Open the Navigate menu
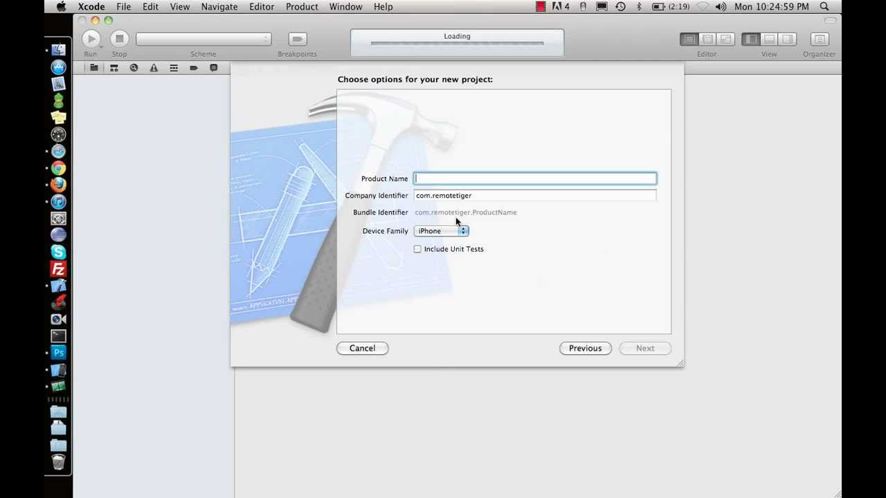Screen dimensions: 886x498 click(219, 7)
